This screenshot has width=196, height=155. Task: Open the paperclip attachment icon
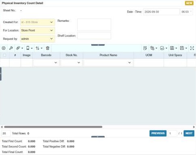(18, 48)
